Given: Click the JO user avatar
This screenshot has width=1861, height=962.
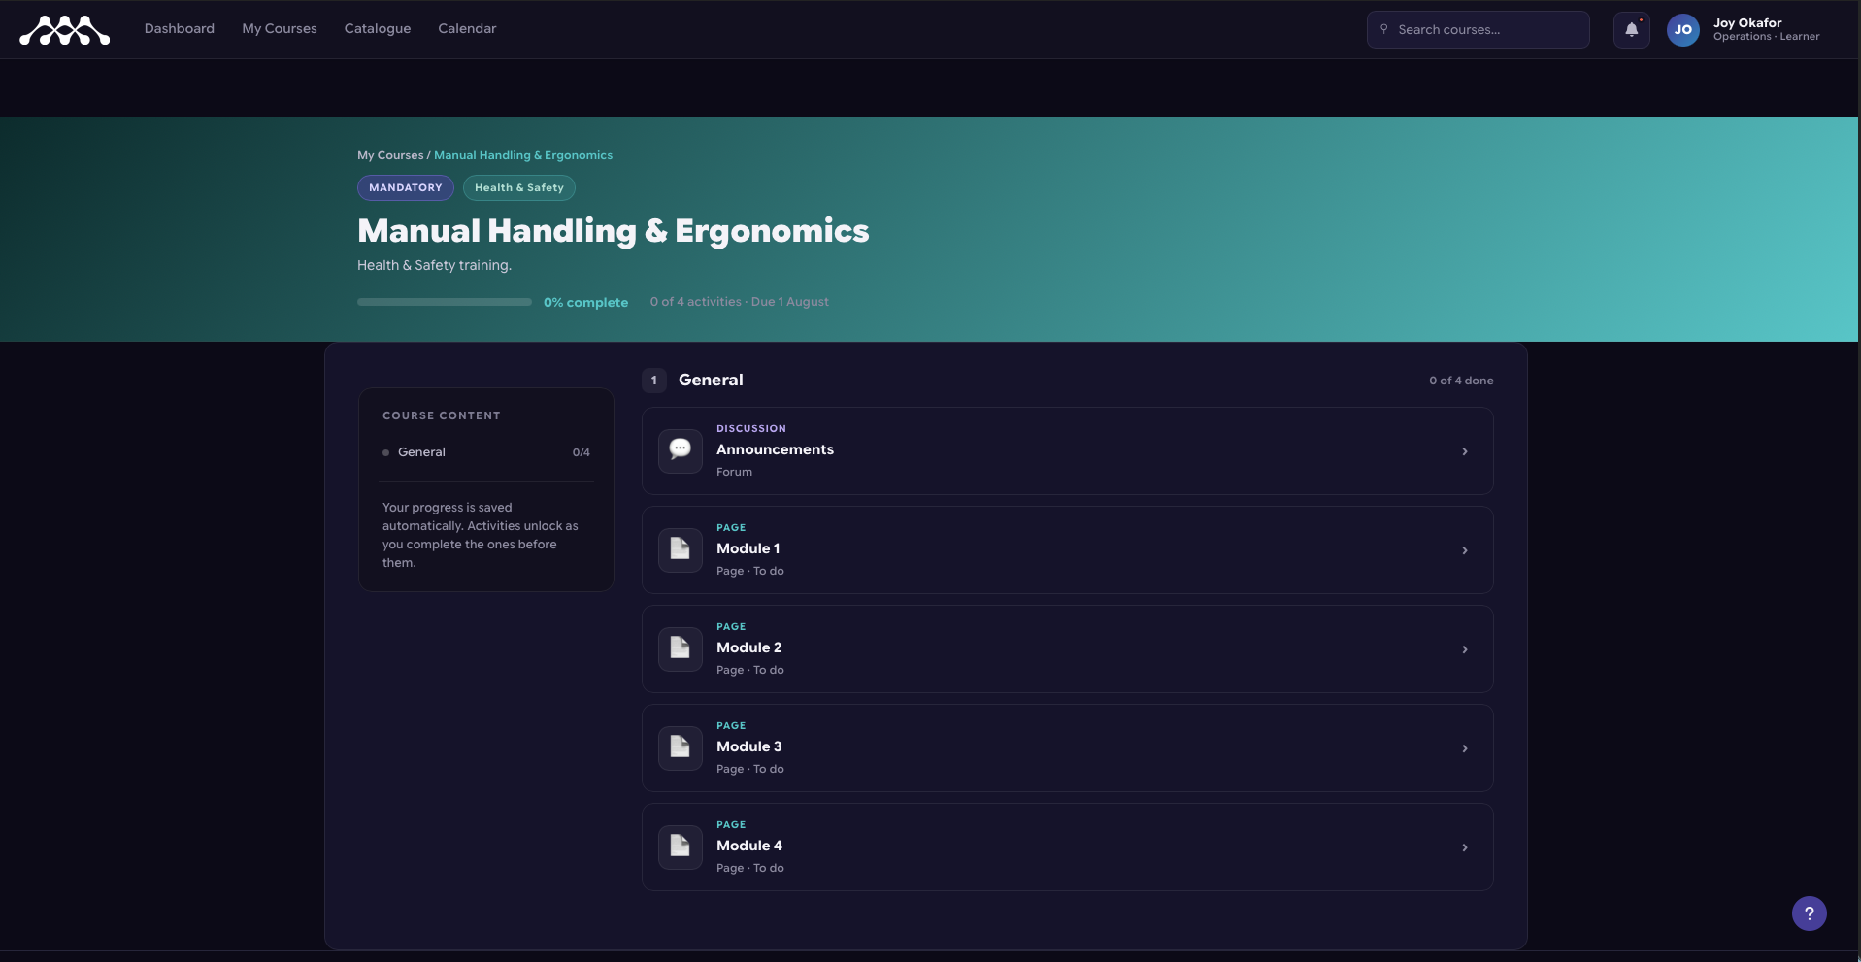Looking at the screenshot, I should click(x=1683, y=30).
